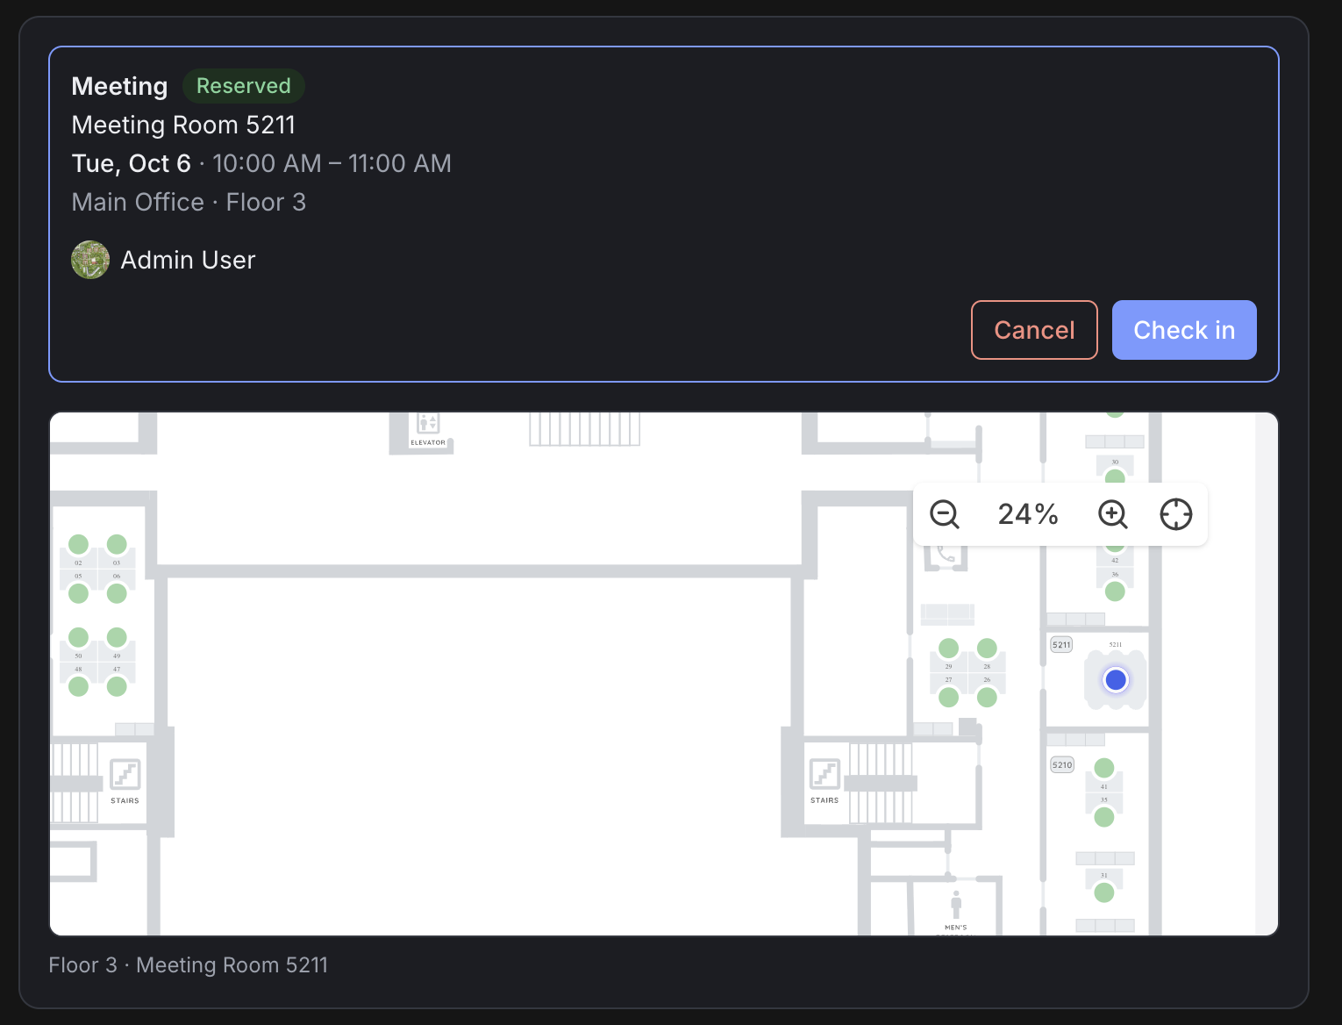The width and height of the screenshot is (1342, 1025).
Task: Click Main Office · Floor 3 text
Action: point(189,202)
